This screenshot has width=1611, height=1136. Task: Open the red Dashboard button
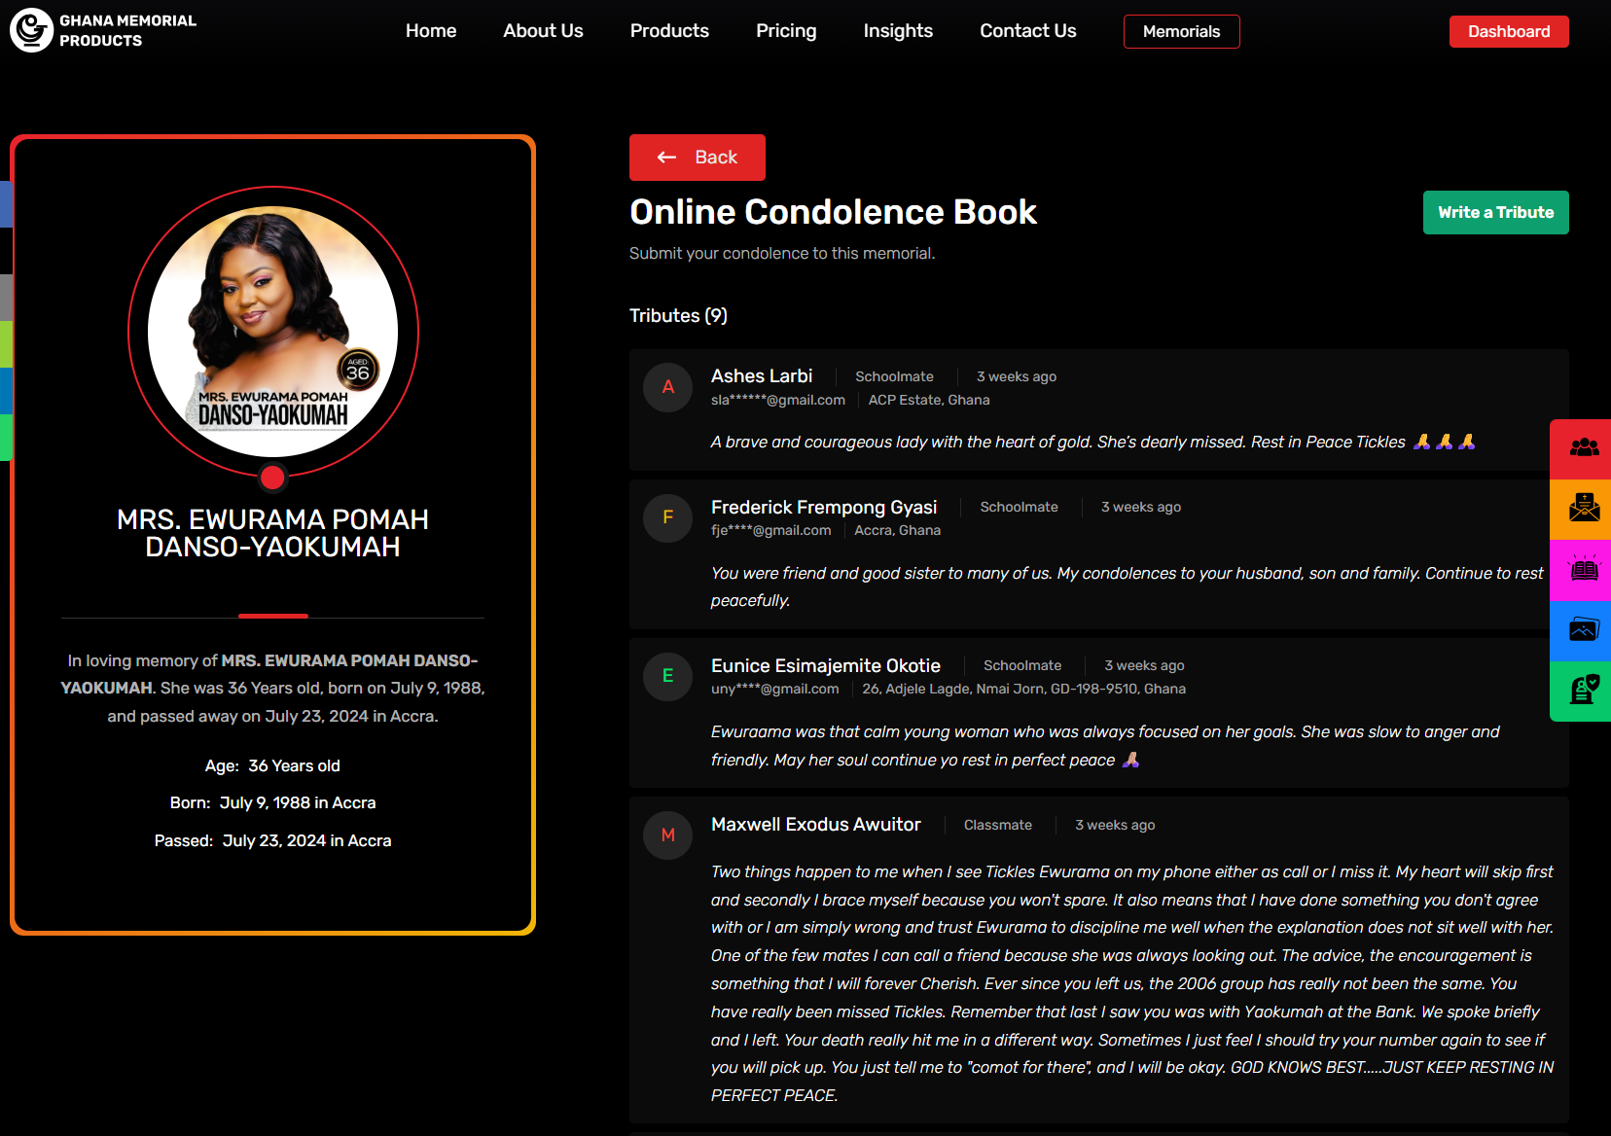click(x=1509, y=31)
